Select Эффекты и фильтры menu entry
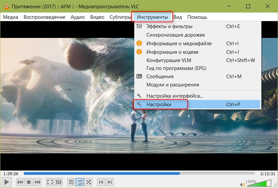Image resolution: width=278 pixels, height=188 pixels. pyautogui.click(x=197, y=26)
